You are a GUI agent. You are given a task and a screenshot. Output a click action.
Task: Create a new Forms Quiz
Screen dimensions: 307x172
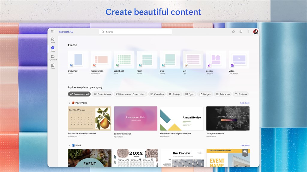click(170, 59)
